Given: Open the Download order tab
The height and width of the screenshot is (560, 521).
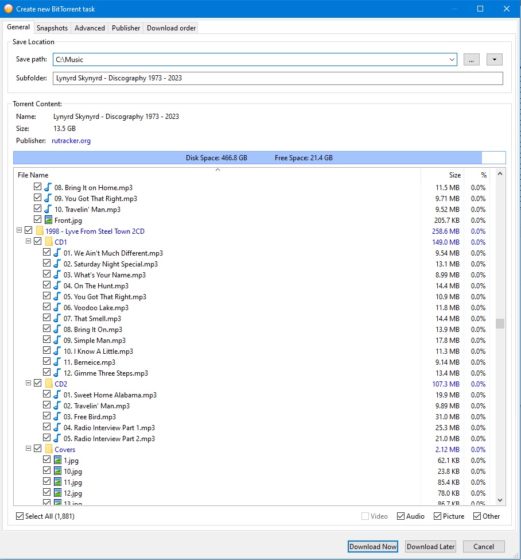Looking at the screenshot, I should coord(172,28).
